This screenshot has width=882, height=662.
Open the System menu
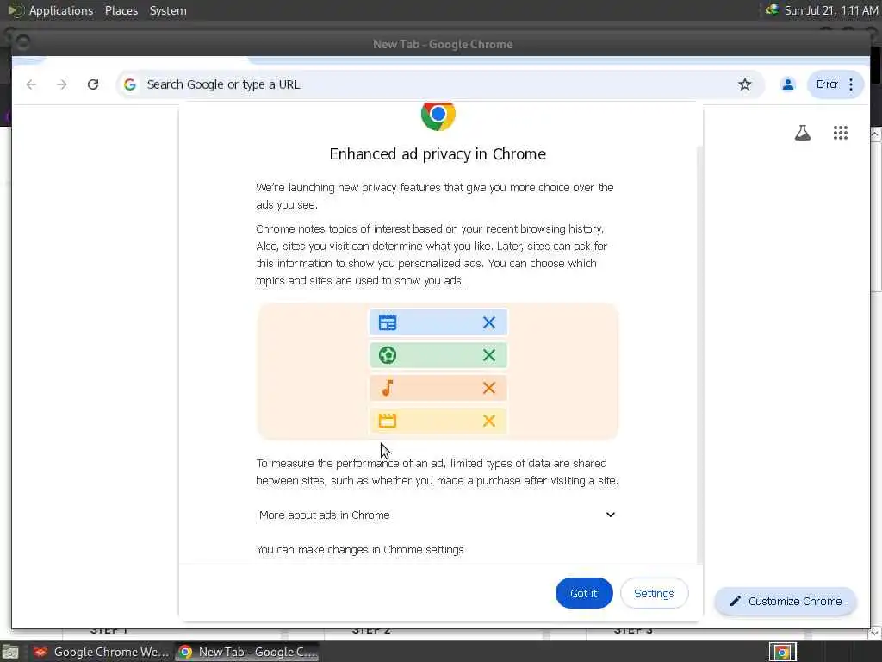(x=168, y=10)
